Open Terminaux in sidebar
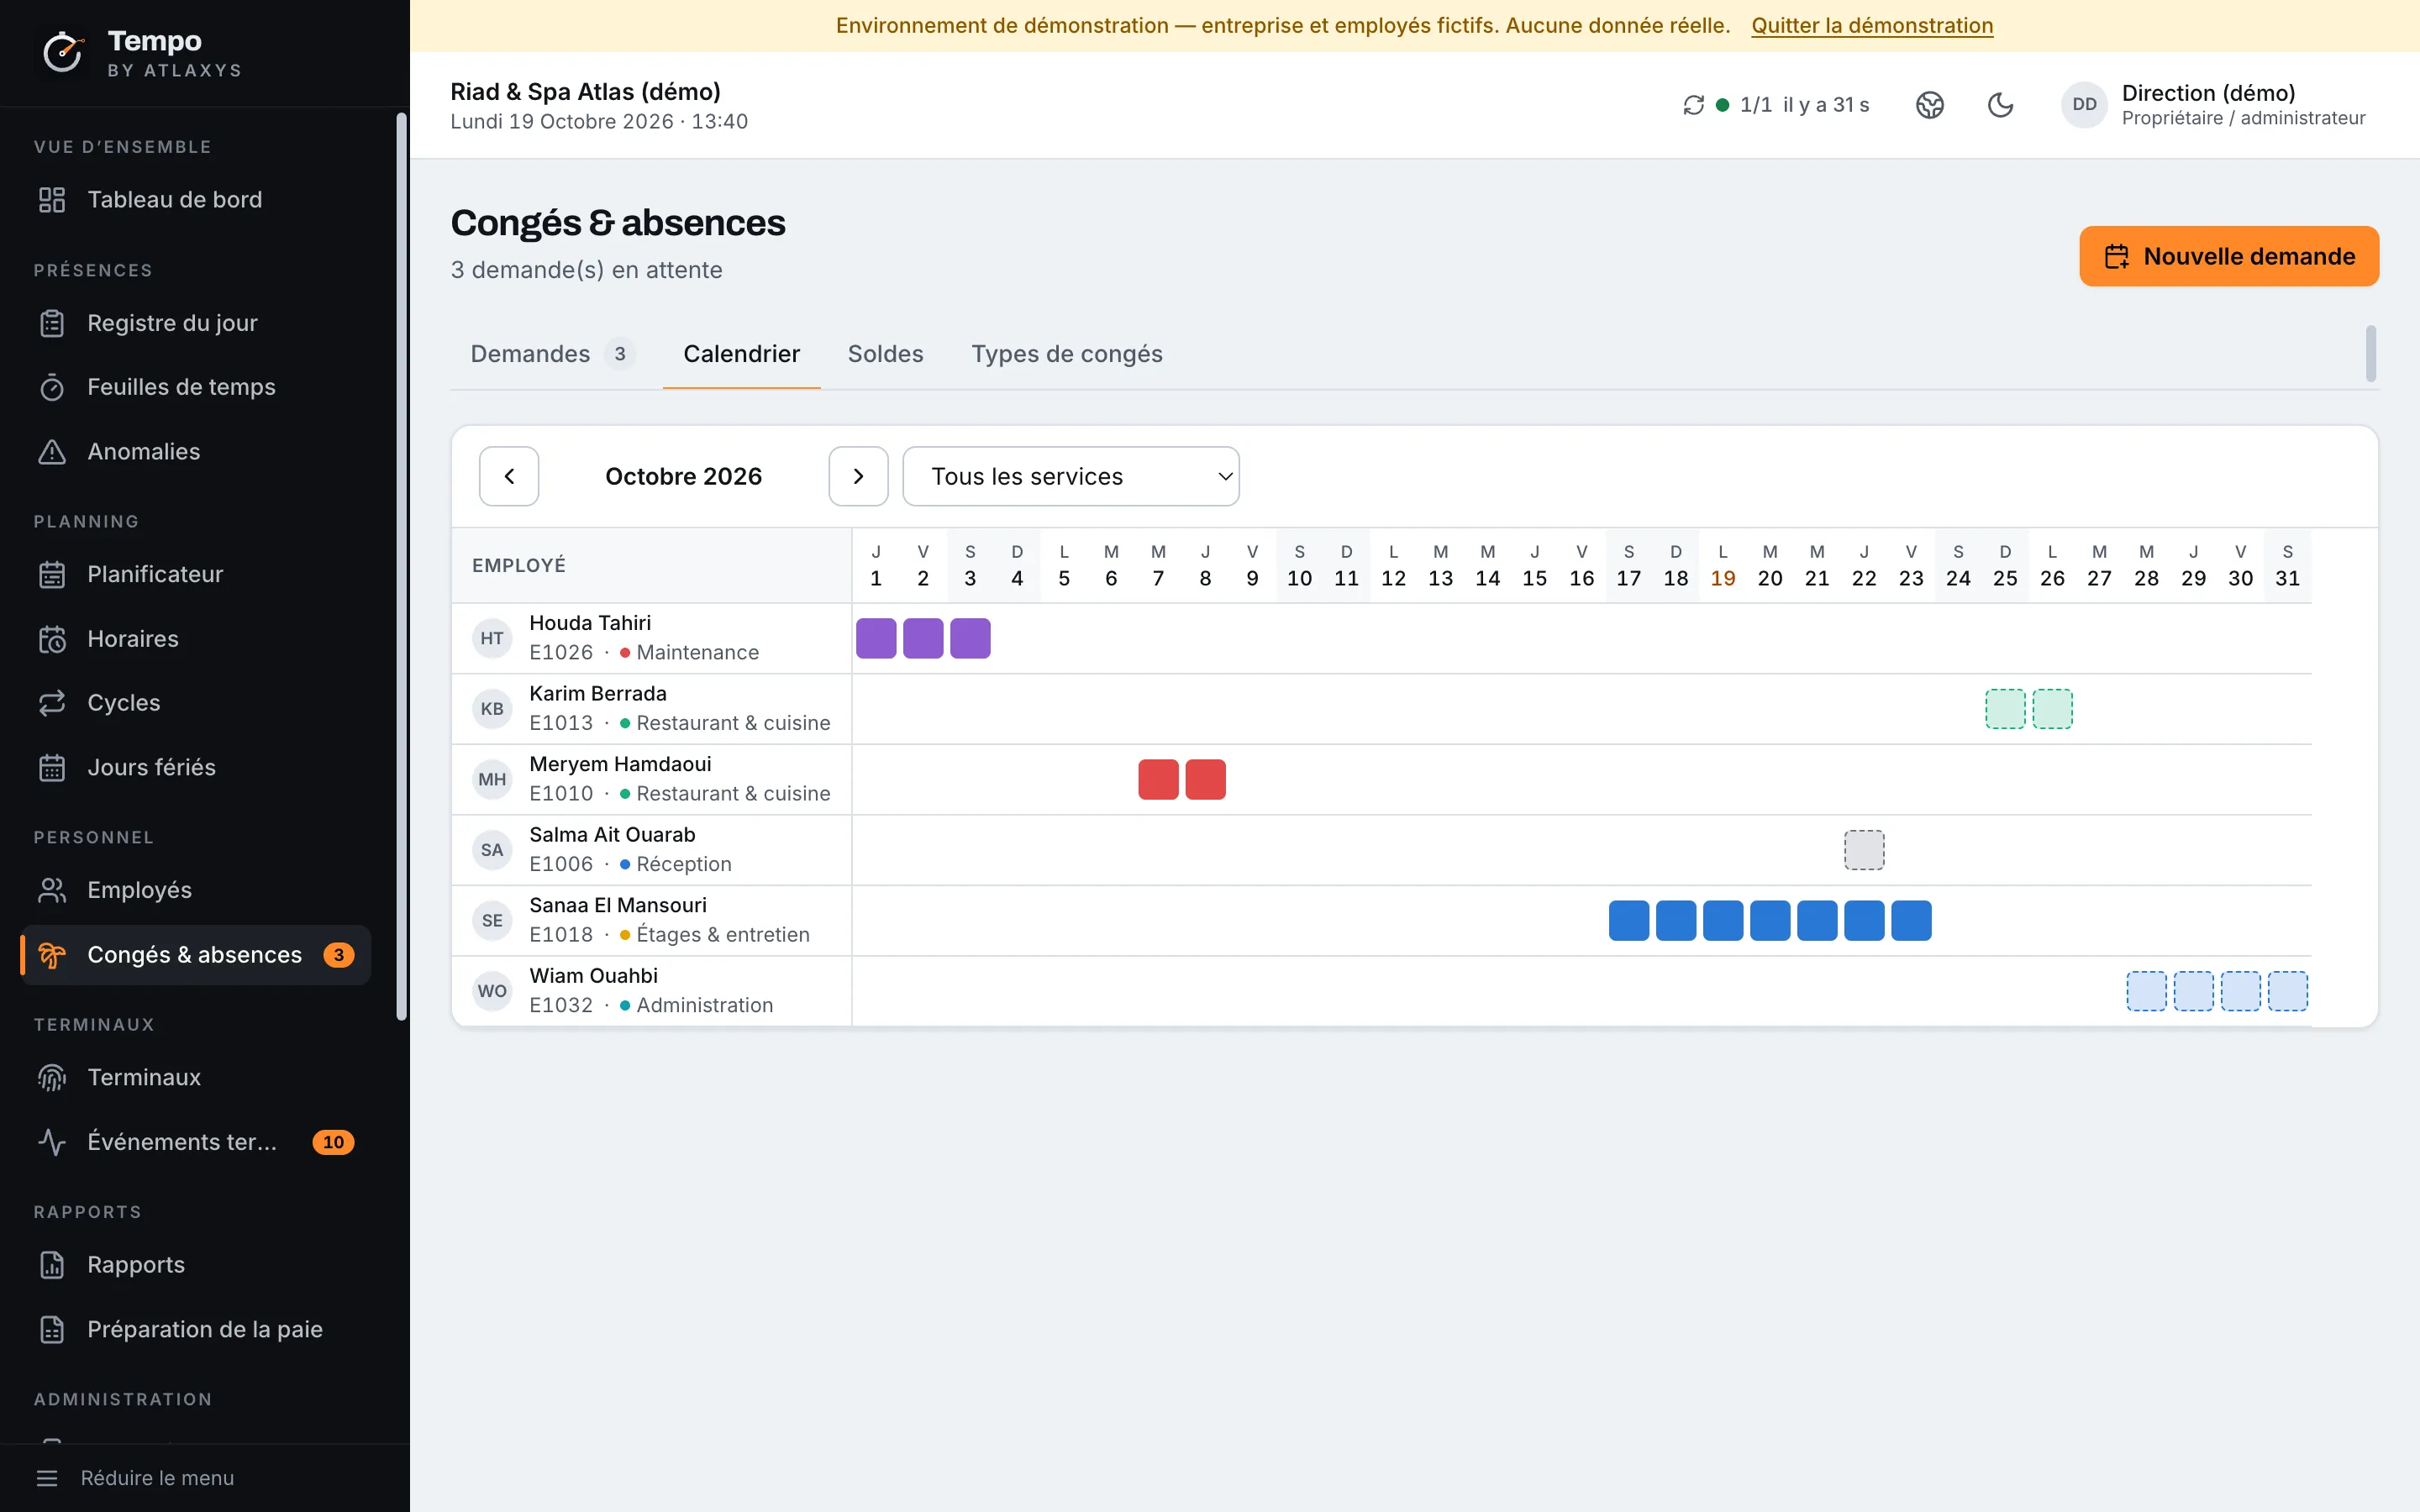This screenshot has height=1512, width=2420. [196, 1077]
